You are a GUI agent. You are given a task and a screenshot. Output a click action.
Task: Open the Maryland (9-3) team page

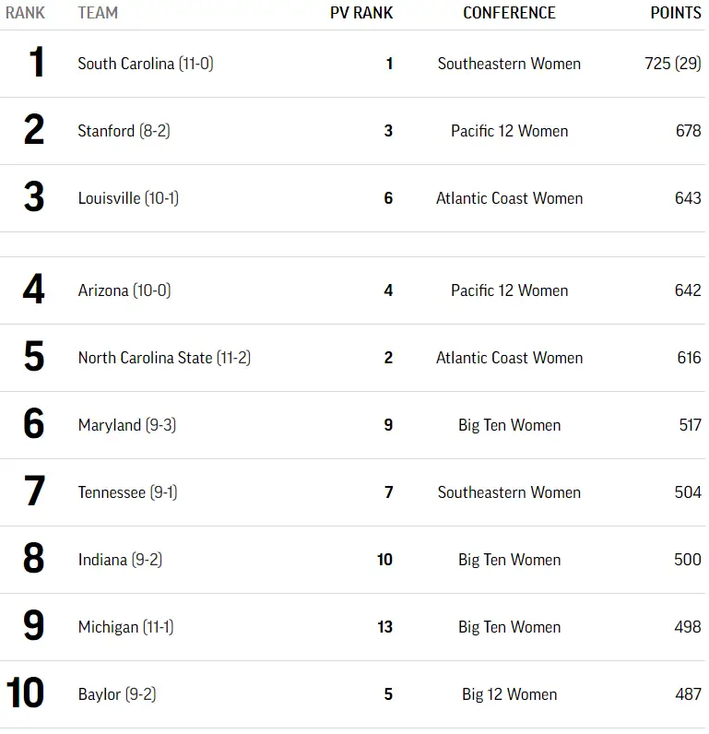(x=127, y=425)
